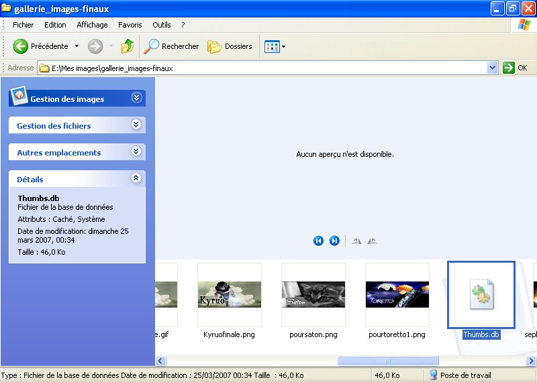Viewport: 537px width, 382px height.
Task: Click the OK go button
Action: click(x=516, y=68)
